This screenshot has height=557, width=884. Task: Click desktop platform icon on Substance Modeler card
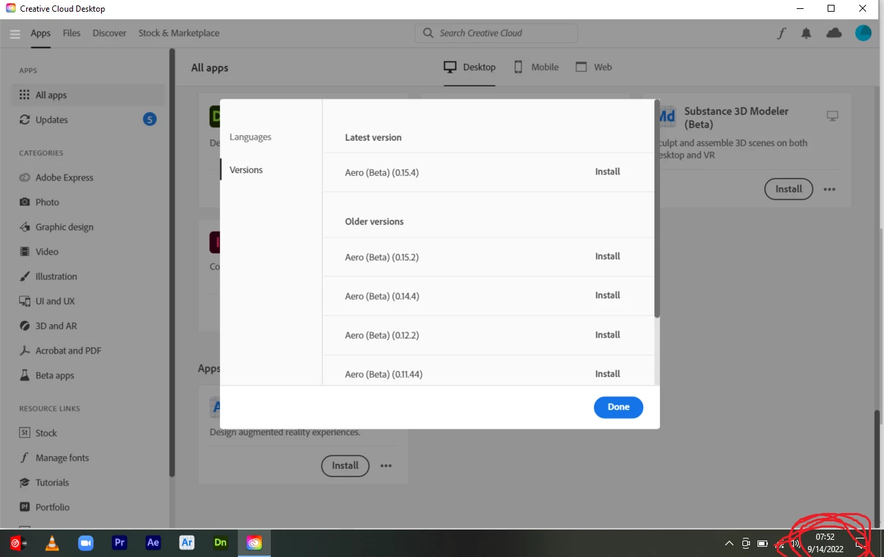click(x=832, y=117)
